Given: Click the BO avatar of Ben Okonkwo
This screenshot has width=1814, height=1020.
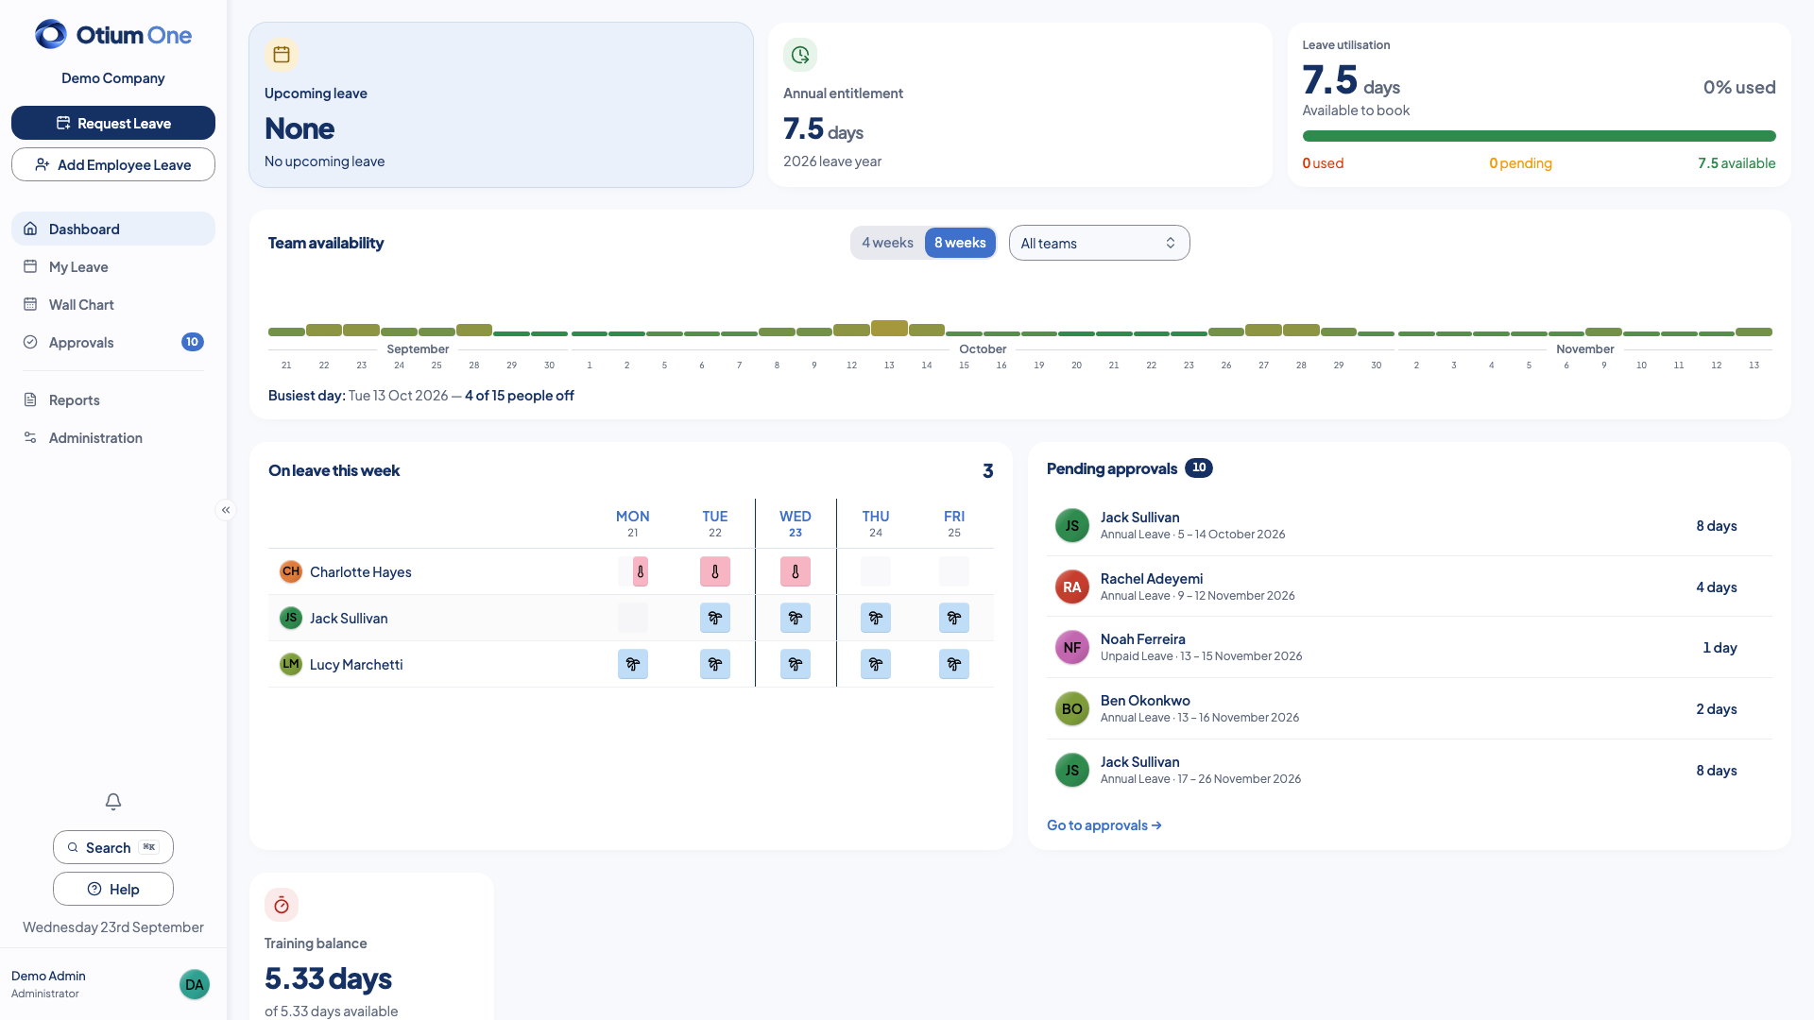Looking at the screenshot, I should click(x=1072, y=709).
